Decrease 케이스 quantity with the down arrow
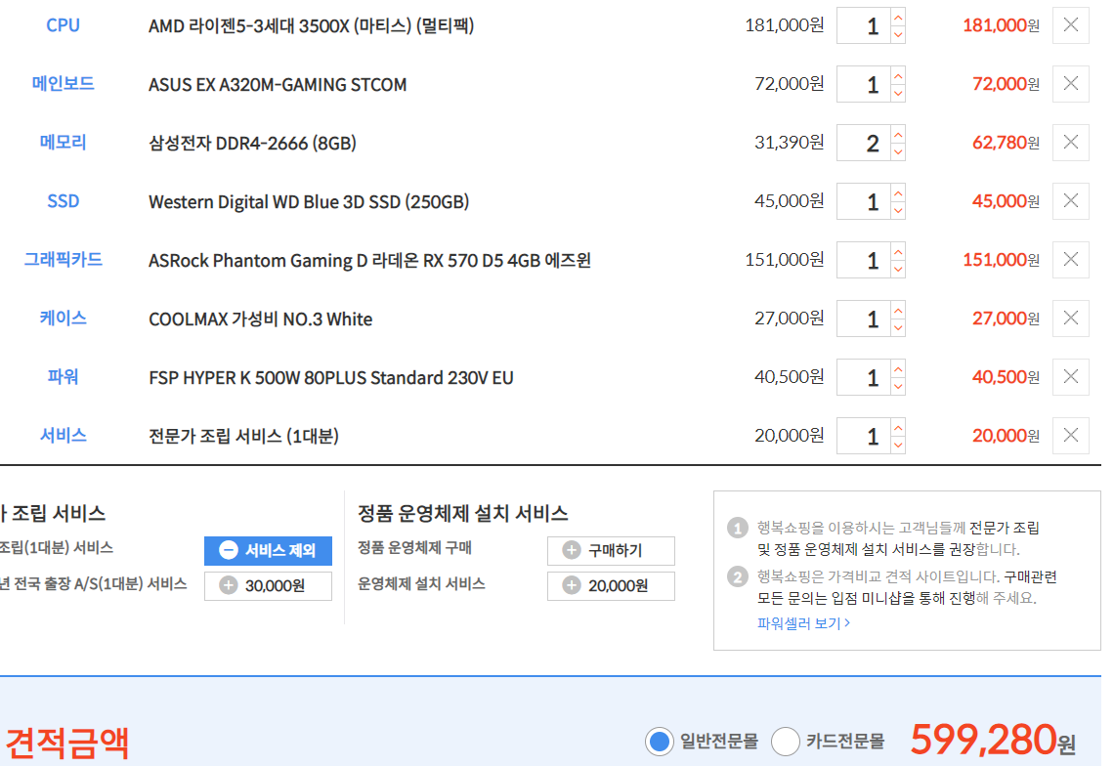1114x766 pixels. (898, 327)
